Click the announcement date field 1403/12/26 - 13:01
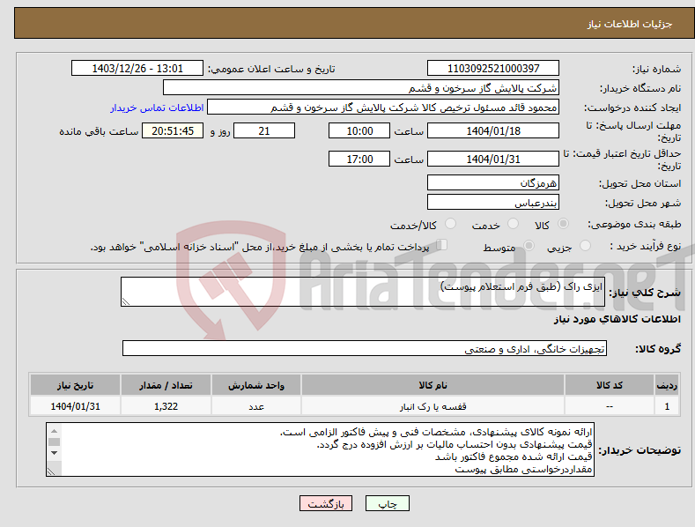 (137, 69)
